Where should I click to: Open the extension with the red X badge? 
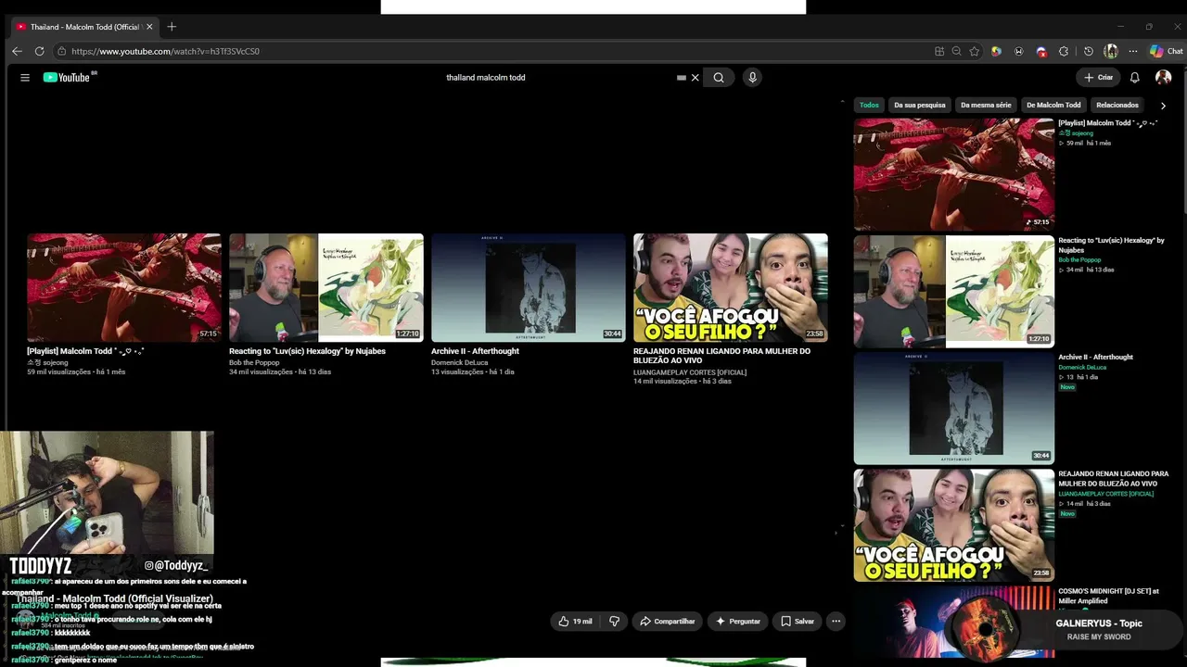[1041, 51]
